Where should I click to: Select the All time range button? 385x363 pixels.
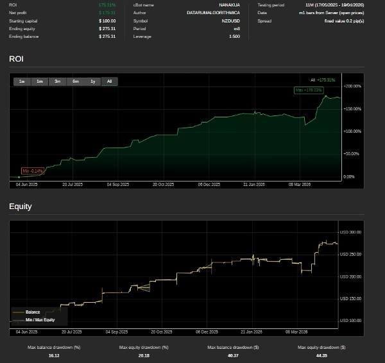(x=110, y=81)
